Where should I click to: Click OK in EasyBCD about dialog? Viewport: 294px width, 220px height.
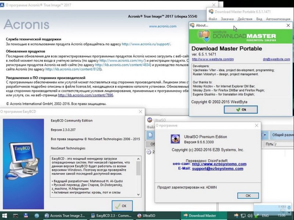[x=122, y=206]
